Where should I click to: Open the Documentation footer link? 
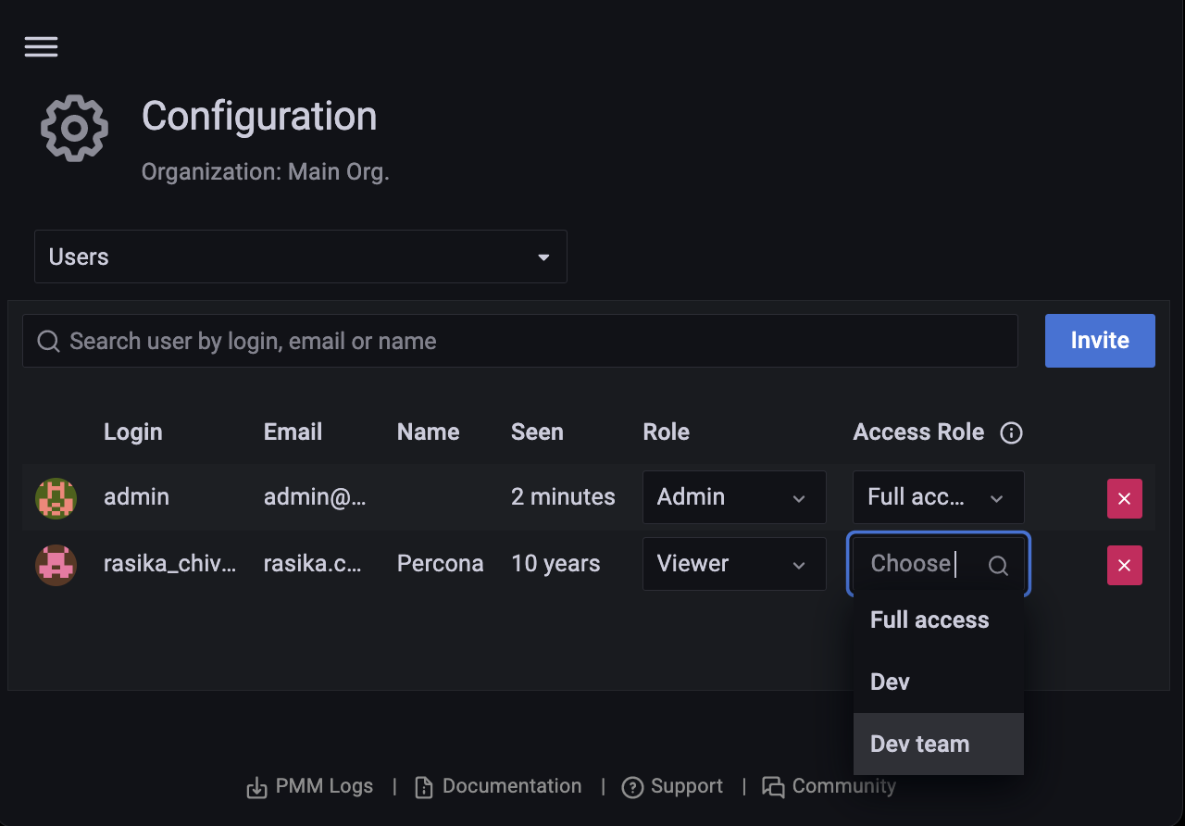pyautogui.click(x=499, y=787)
